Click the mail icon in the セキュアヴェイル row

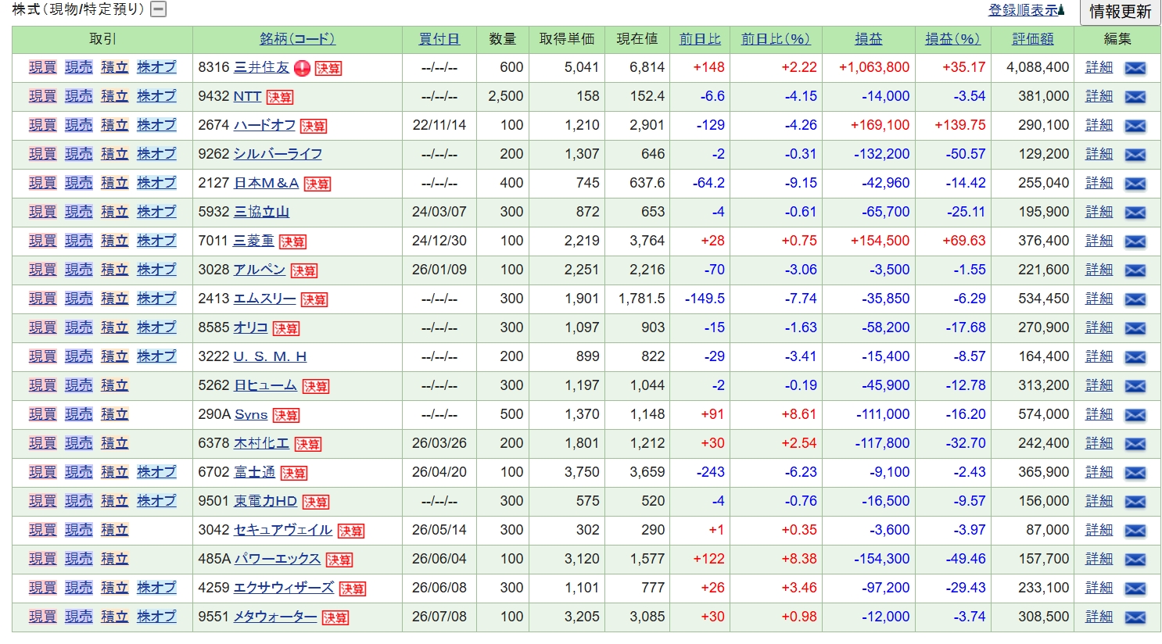pyautogui.click(x=1135, y=531)
